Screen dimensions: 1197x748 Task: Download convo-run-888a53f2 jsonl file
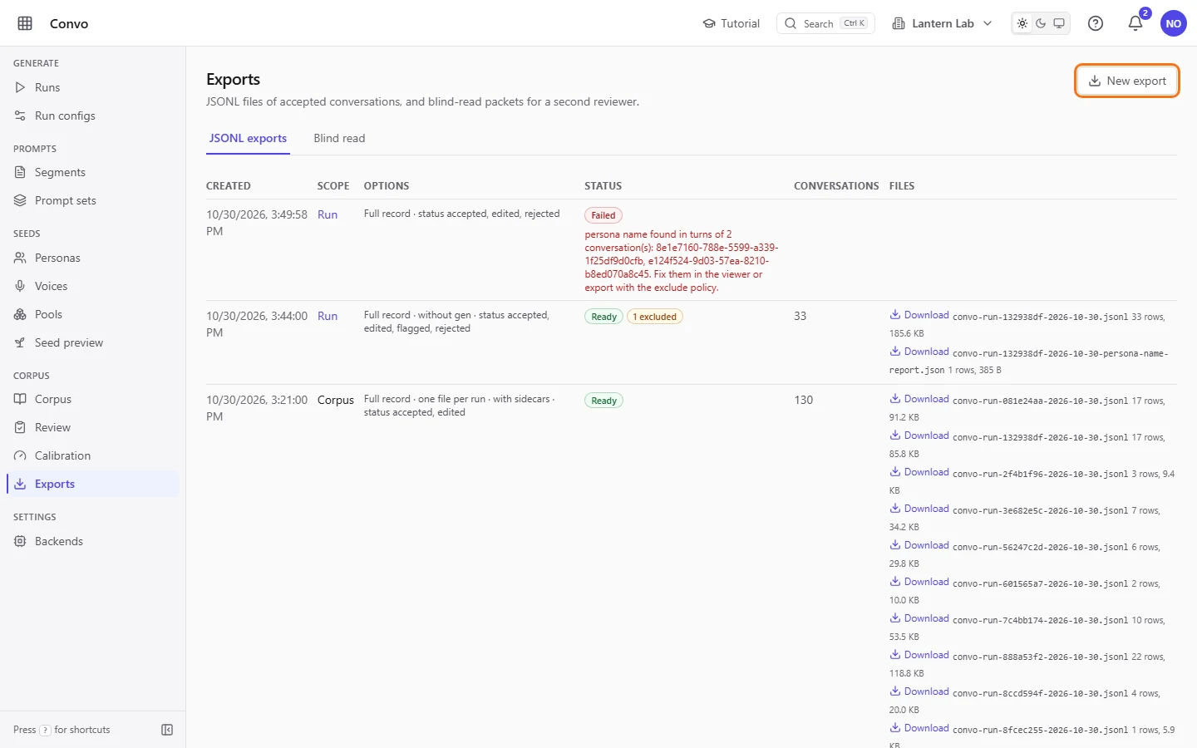coord(919,655)
